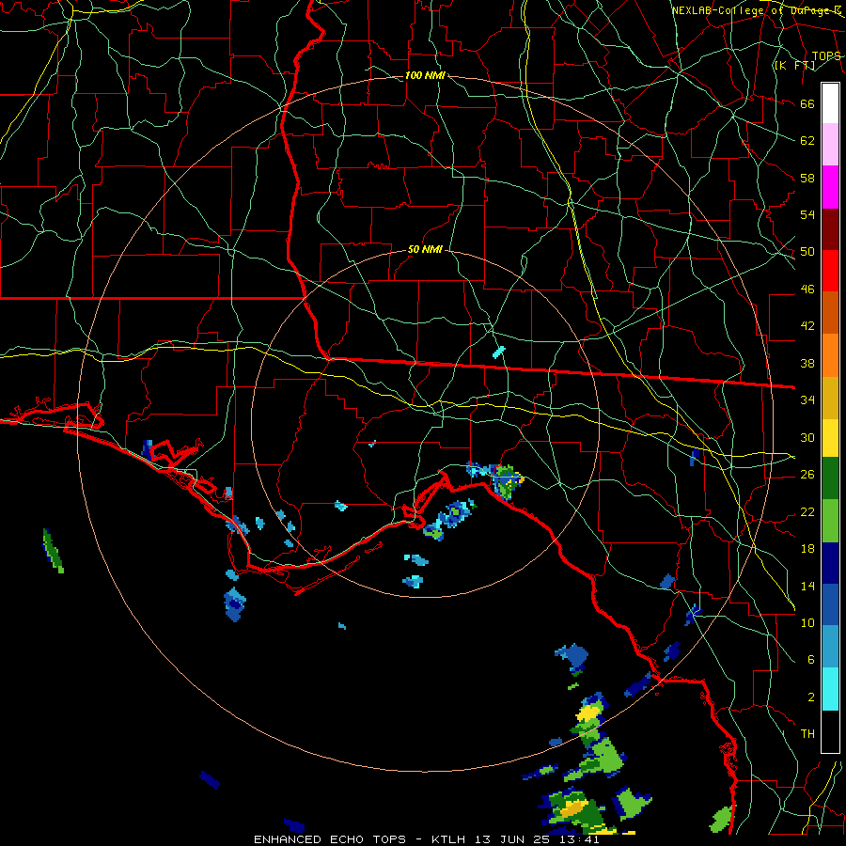Click the 50 NMI range ring label

coord(425,249)
